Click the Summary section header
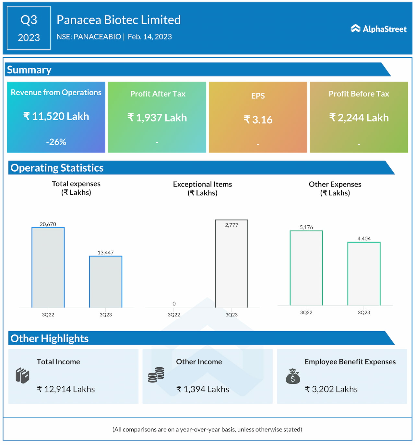Image resolution: width=415 pixels, height=445 pixels. click(29, 70)
